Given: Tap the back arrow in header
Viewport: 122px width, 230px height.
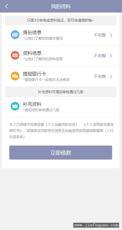Looking at the screenshot, I should (6, 6).
